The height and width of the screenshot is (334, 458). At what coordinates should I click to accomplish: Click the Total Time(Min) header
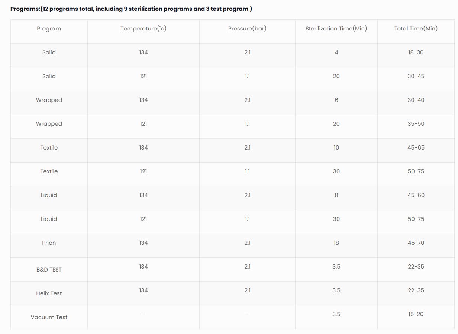(x=416, y=29)
